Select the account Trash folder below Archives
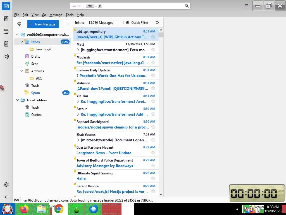This screenshot has height=215, width=286. pyautogui.click(x=43, y=86)
